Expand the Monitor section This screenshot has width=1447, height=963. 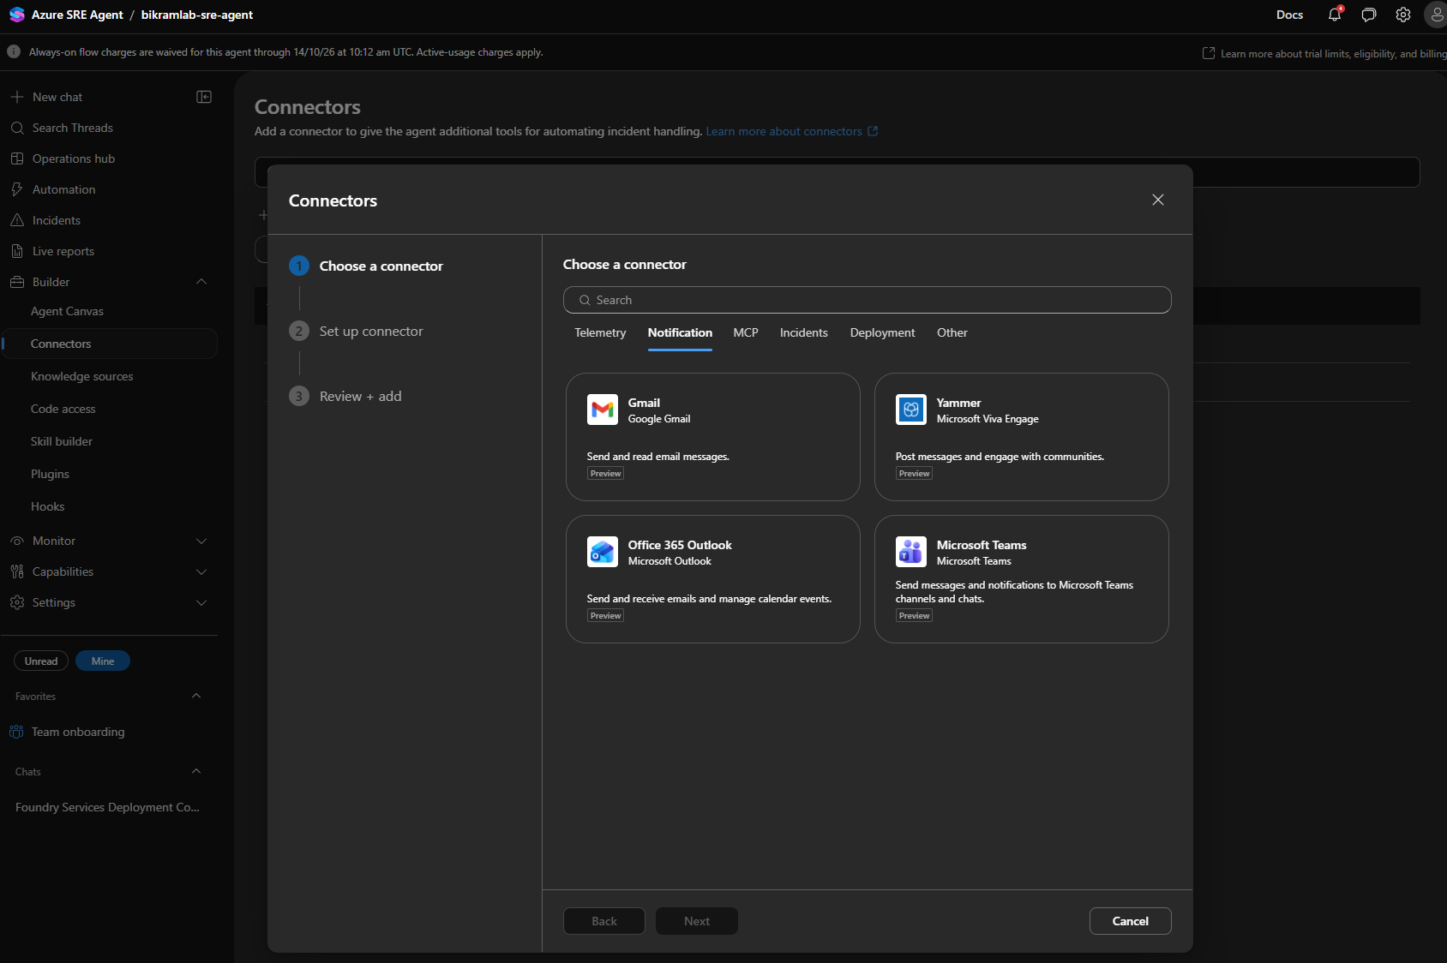pyautogui.click(x=201, y=541)
